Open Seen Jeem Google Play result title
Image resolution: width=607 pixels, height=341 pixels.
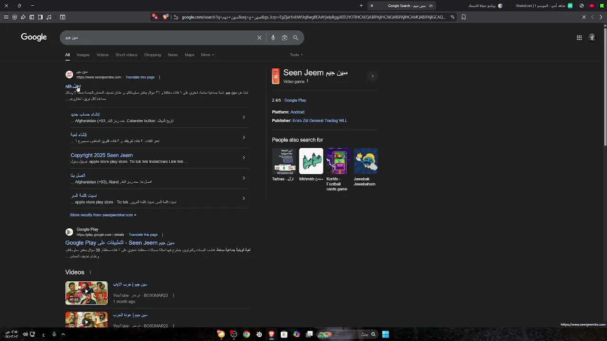(120, 243)
